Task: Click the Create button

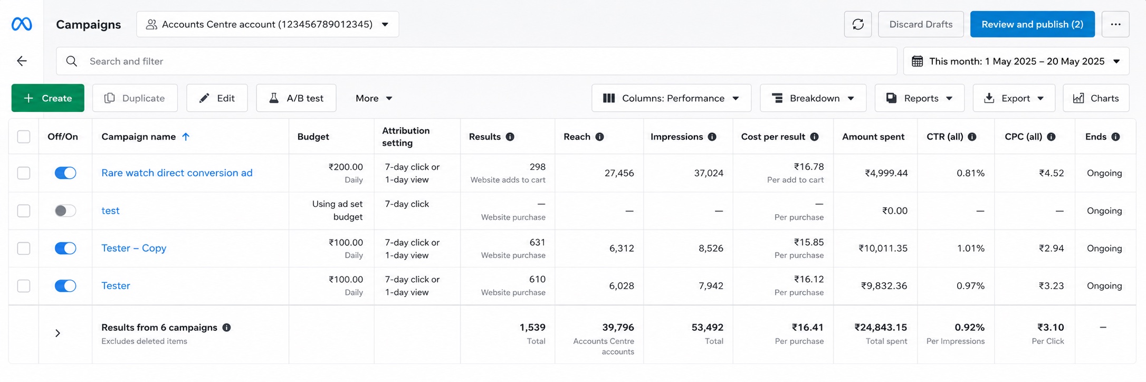Action: (48, 98)
